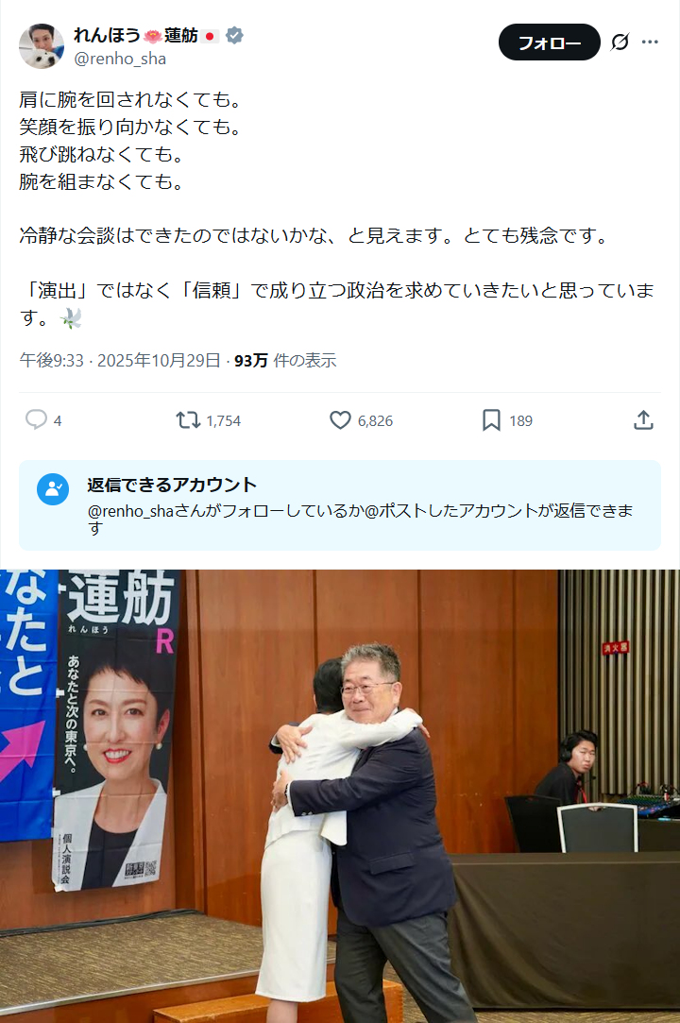Click the blue verified checkmark badge
This screenshot has height=1023, width=680.
(x=234, y=35)
